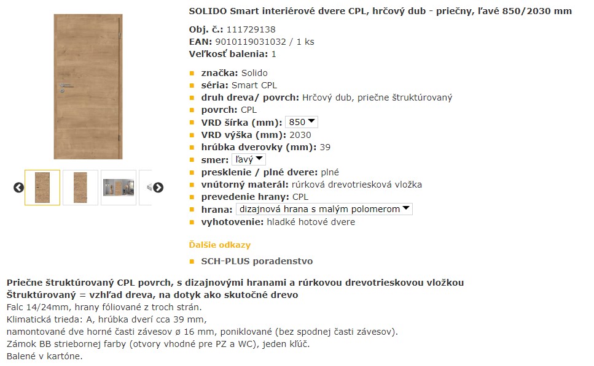
Task: Select the partially visible fourth thumbnail
Action: click(x=146, y=188)
